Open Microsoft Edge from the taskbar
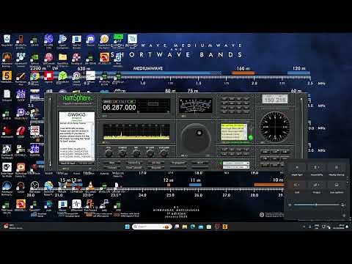Viewport: 352px width, 264px height. 193,227
